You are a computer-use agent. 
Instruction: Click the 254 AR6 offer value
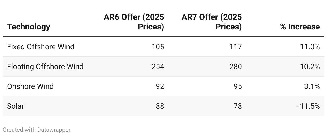tap(158, 66)
